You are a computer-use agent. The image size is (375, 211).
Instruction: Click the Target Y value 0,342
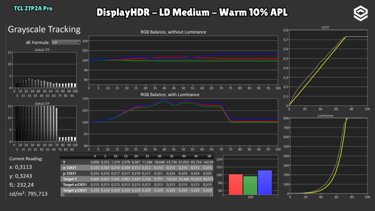(x=115, y=179)
